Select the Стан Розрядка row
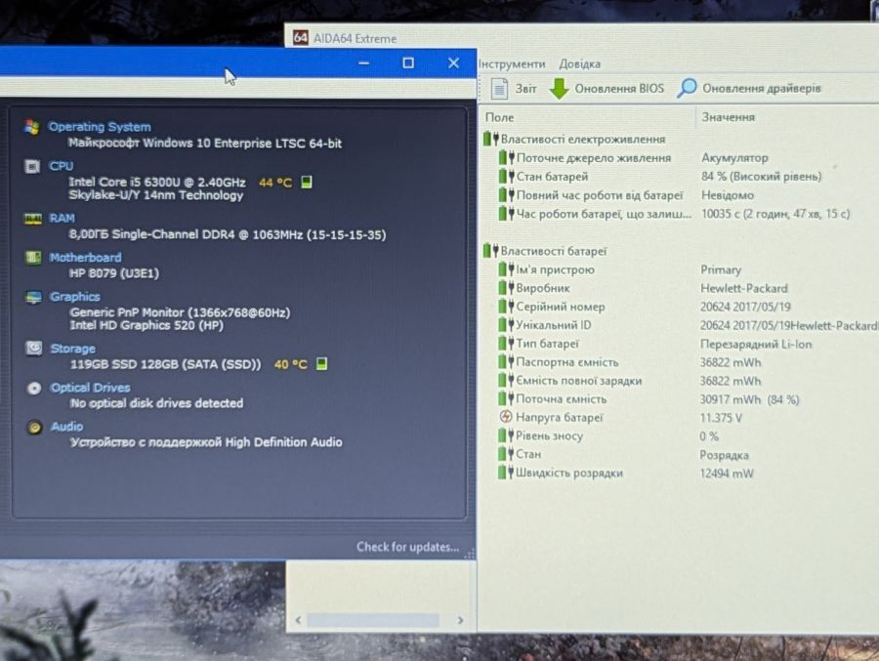This screenshot has width=879, height=661. click(x=680, y=454)
